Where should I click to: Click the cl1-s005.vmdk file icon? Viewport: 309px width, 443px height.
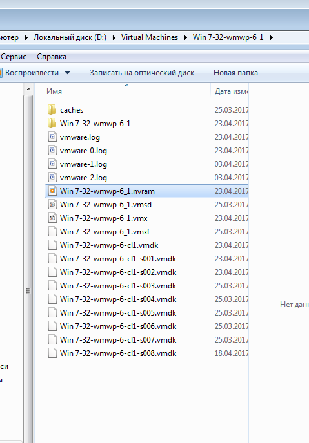(x=52, y=313)
